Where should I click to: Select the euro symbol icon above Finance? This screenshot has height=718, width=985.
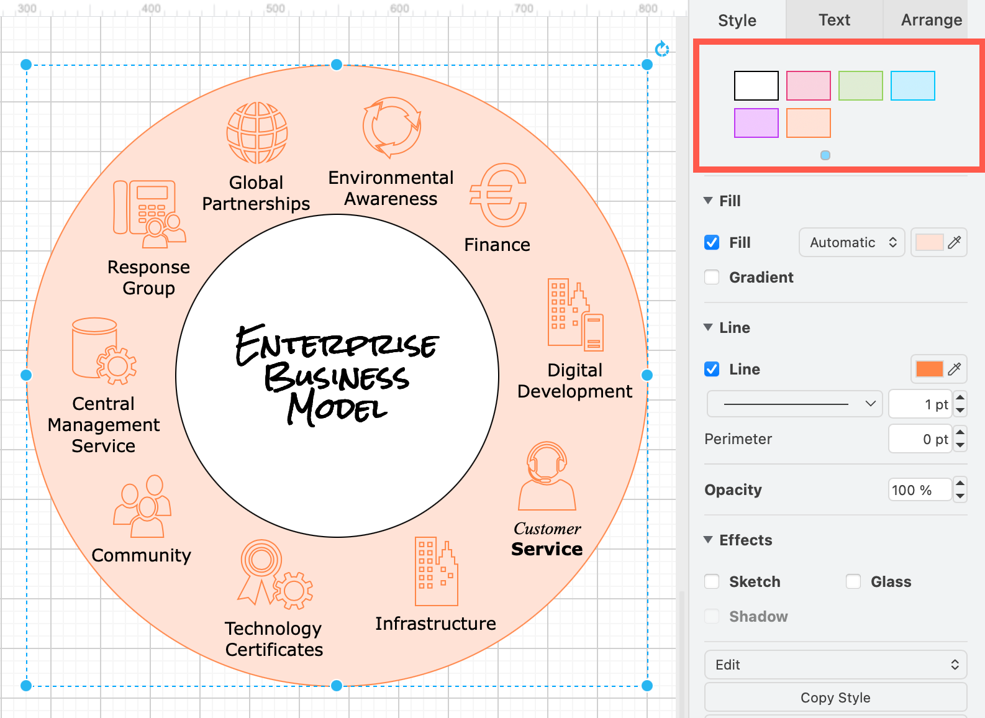point(499,195)
